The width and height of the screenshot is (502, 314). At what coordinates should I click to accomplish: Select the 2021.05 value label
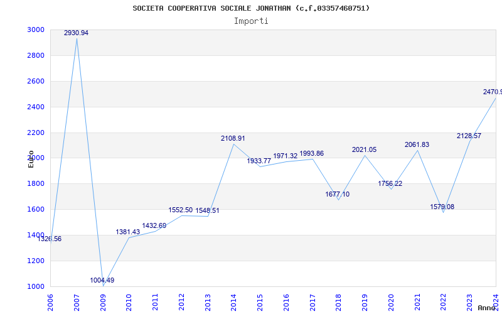pos(365,150)
